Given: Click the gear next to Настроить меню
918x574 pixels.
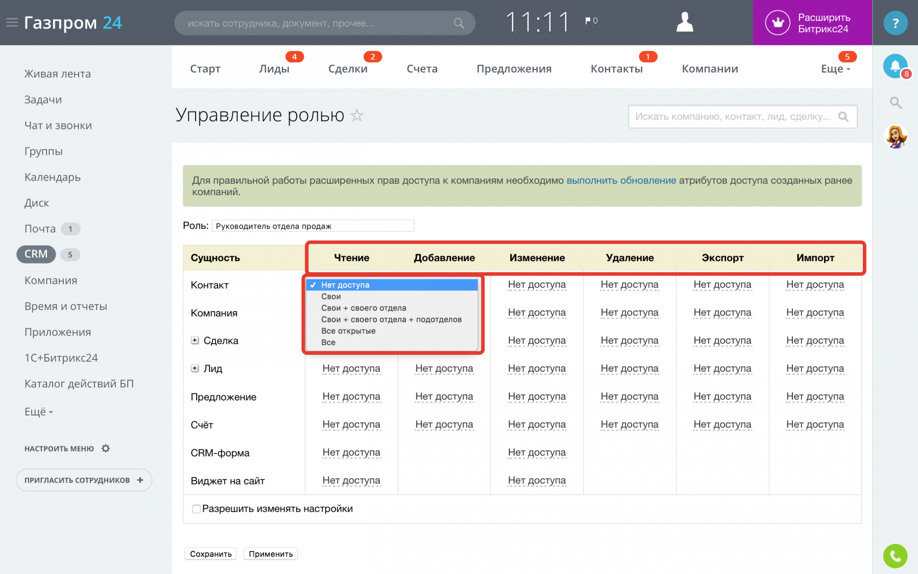Looking at the screenshot, I should 106,448.
